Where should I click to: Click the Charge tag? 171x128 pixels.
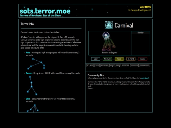[x=118, y=66]
